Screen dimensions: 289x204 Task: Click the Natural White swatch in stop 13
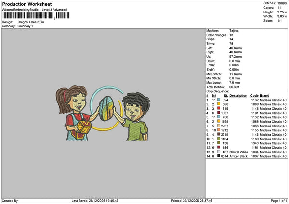pyautogui.click(x=219, y=152)
